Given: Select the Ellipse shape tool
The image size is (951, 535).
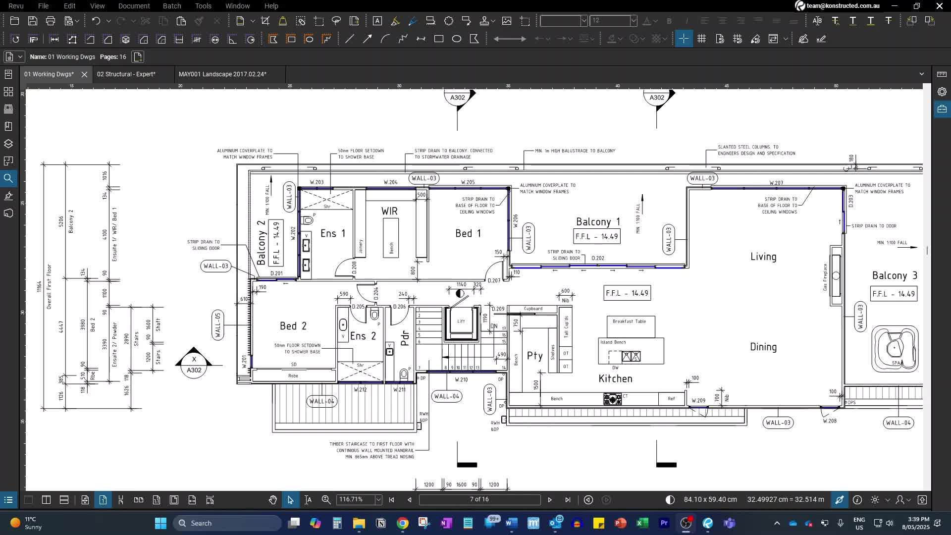Looking at the screenshot, I should 457,39.
